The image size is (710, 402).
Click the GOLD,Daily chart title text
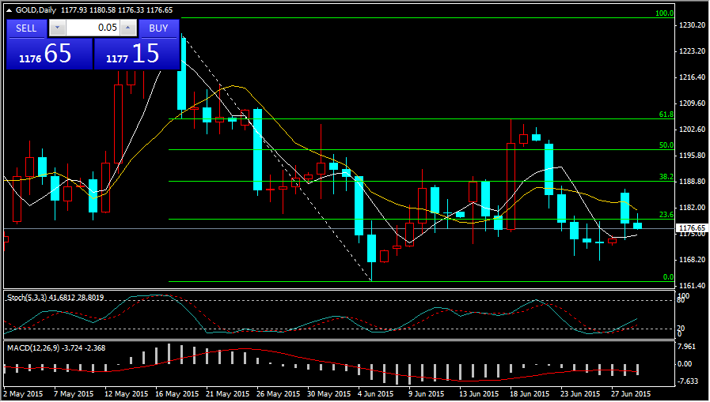(x=36, y=10)
